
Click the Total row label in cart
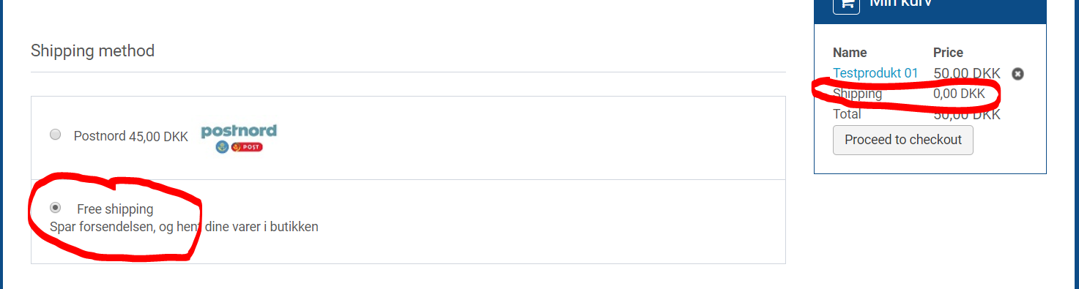847,114
